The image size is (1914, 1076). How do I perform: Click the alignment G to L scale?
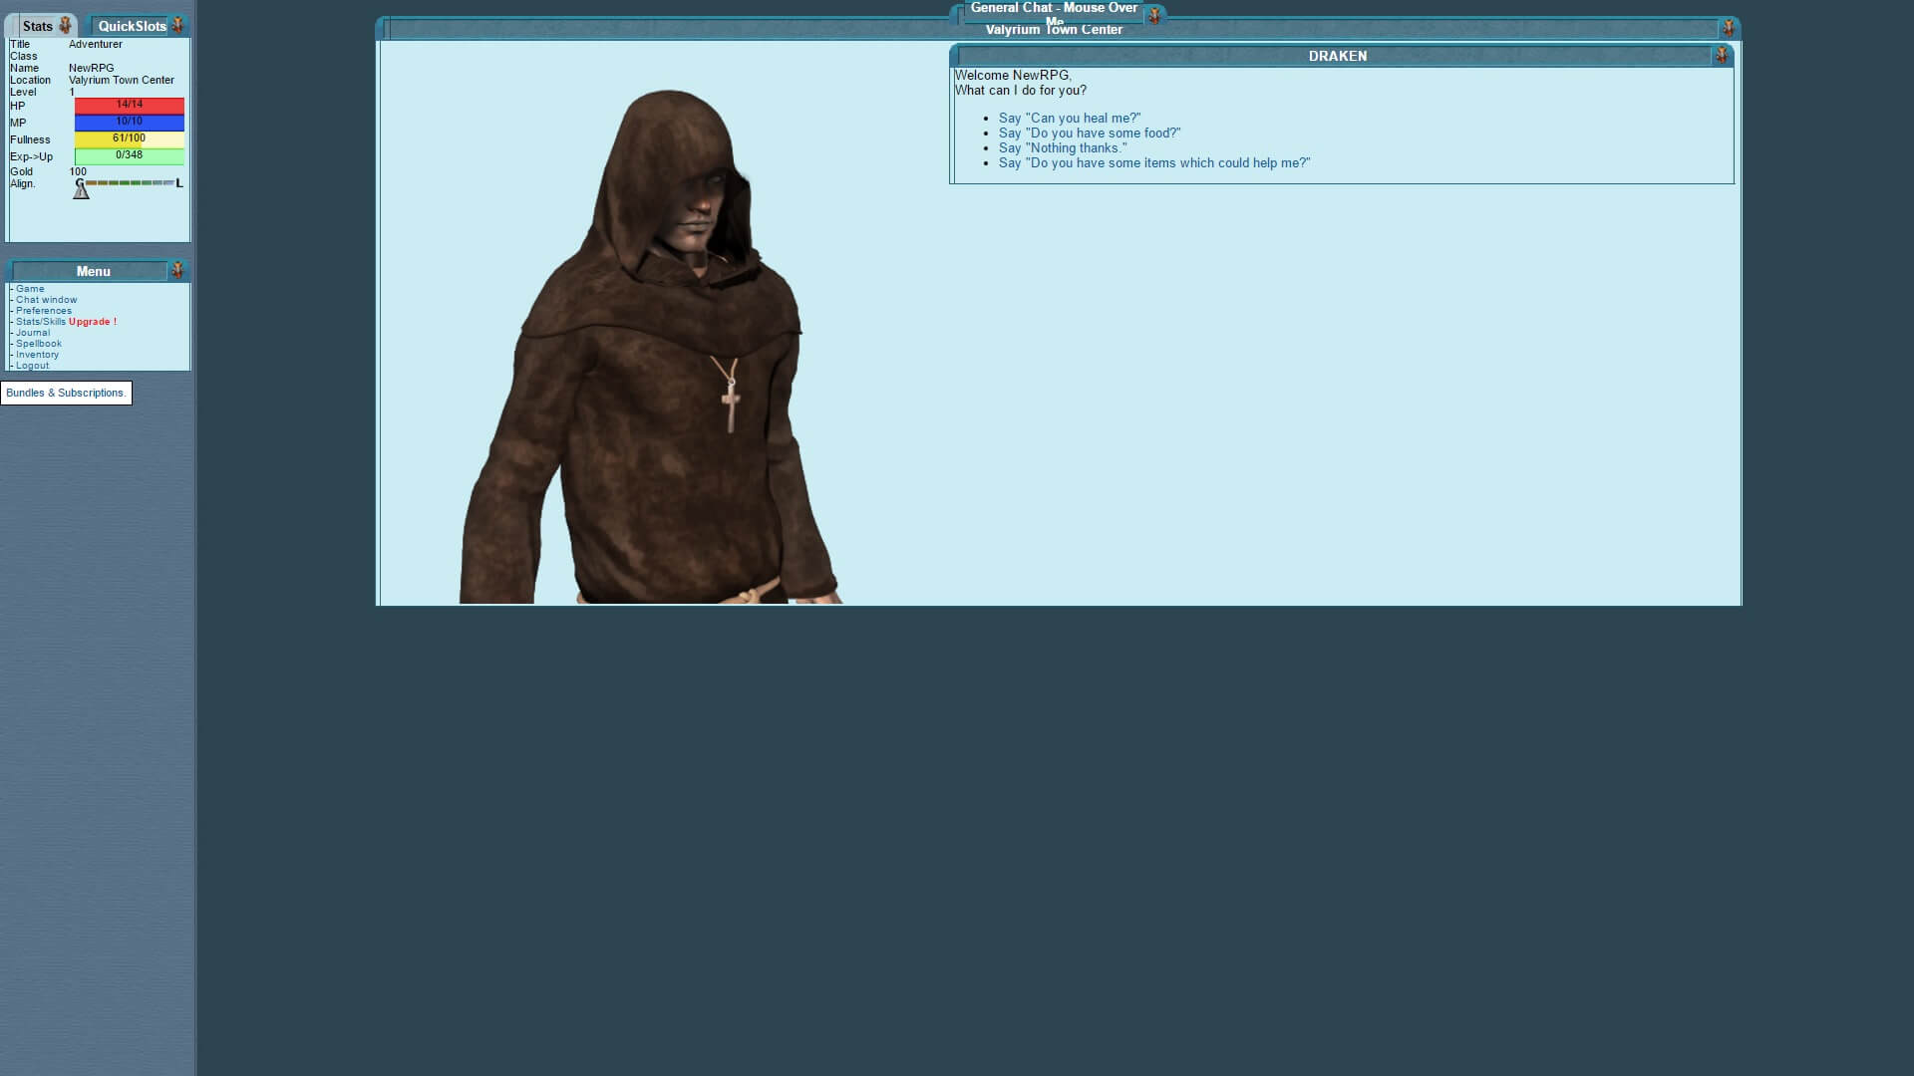coord(130,182)
